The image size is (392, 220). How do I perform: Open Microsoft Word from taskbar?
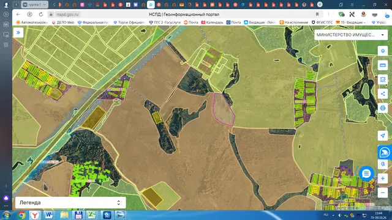point(49,215)
